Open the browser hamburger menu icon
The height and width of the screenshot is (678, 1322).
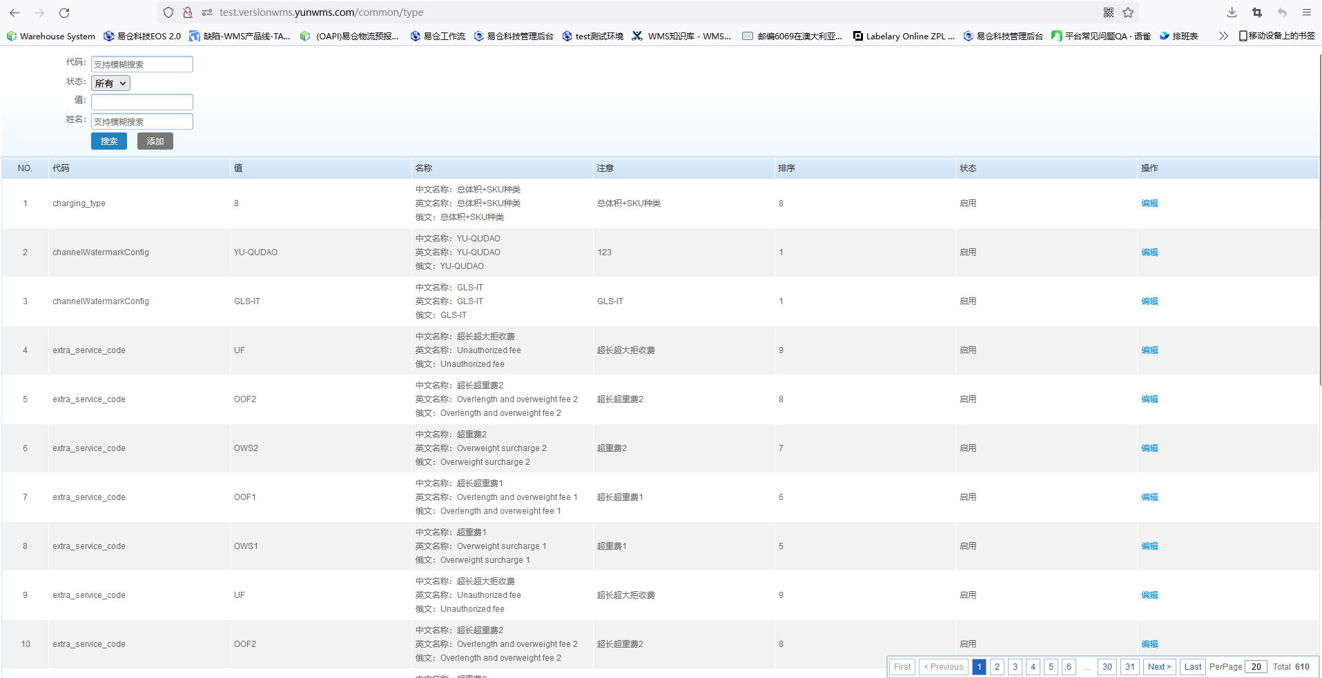pos(1307,12)
